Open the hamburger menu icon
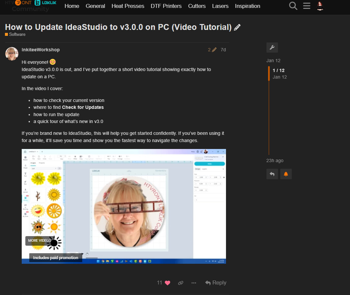The width and height of the screenshot is (350, 295). [307, 6]
